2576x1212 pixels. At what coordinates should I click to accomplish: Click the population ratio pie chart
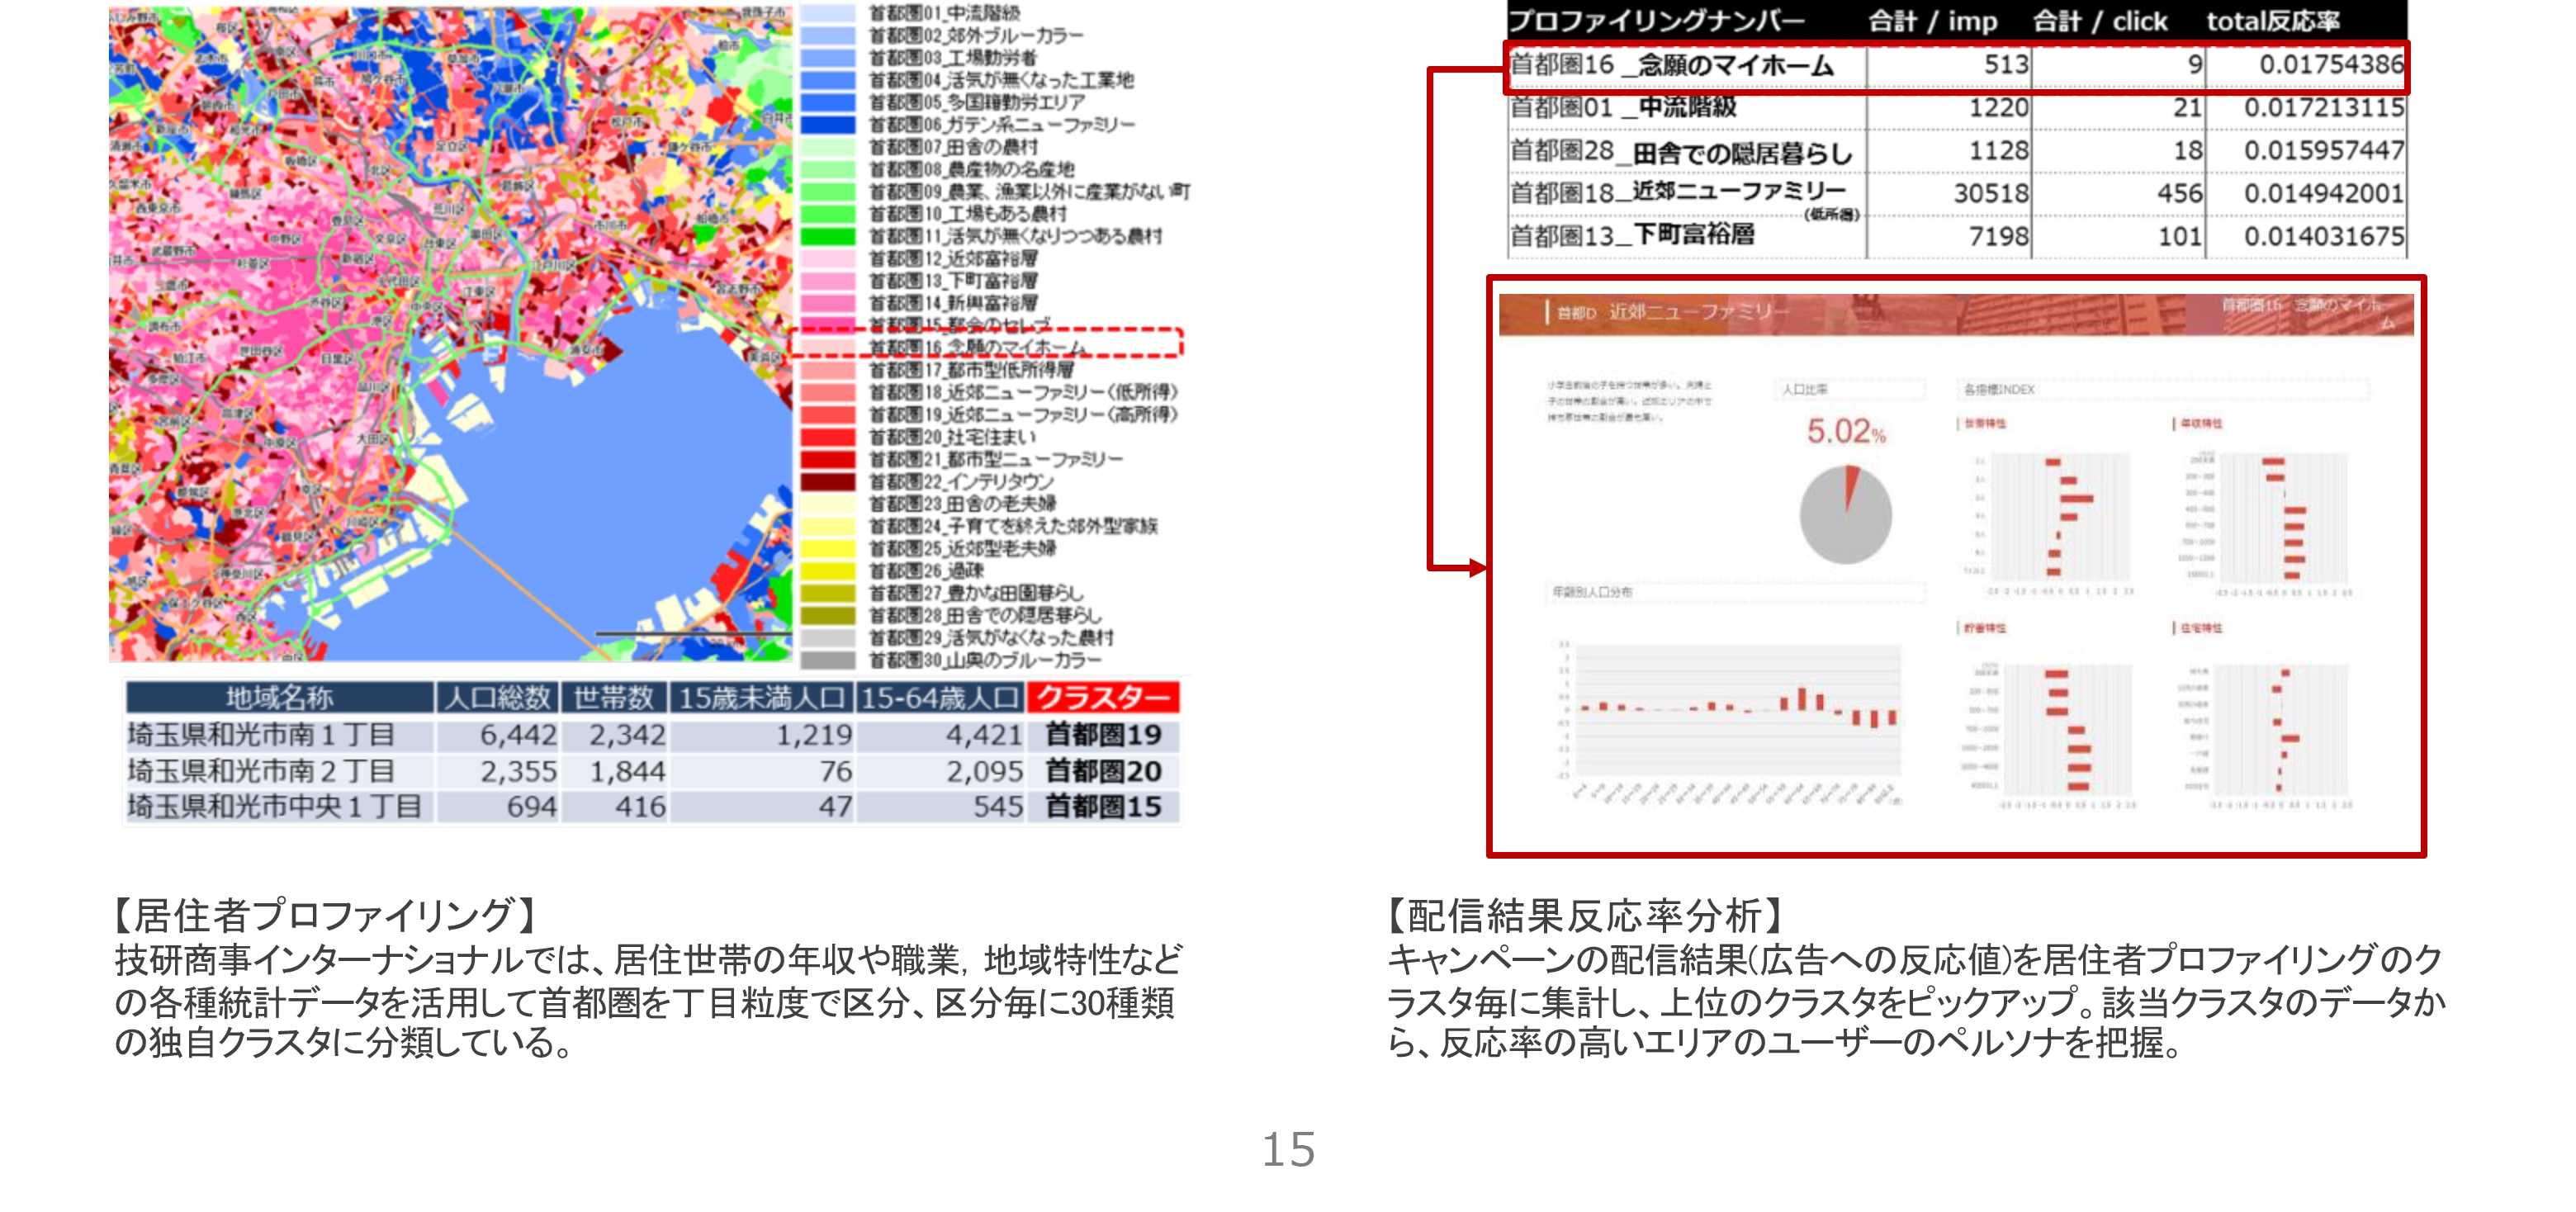point(1845,515)
